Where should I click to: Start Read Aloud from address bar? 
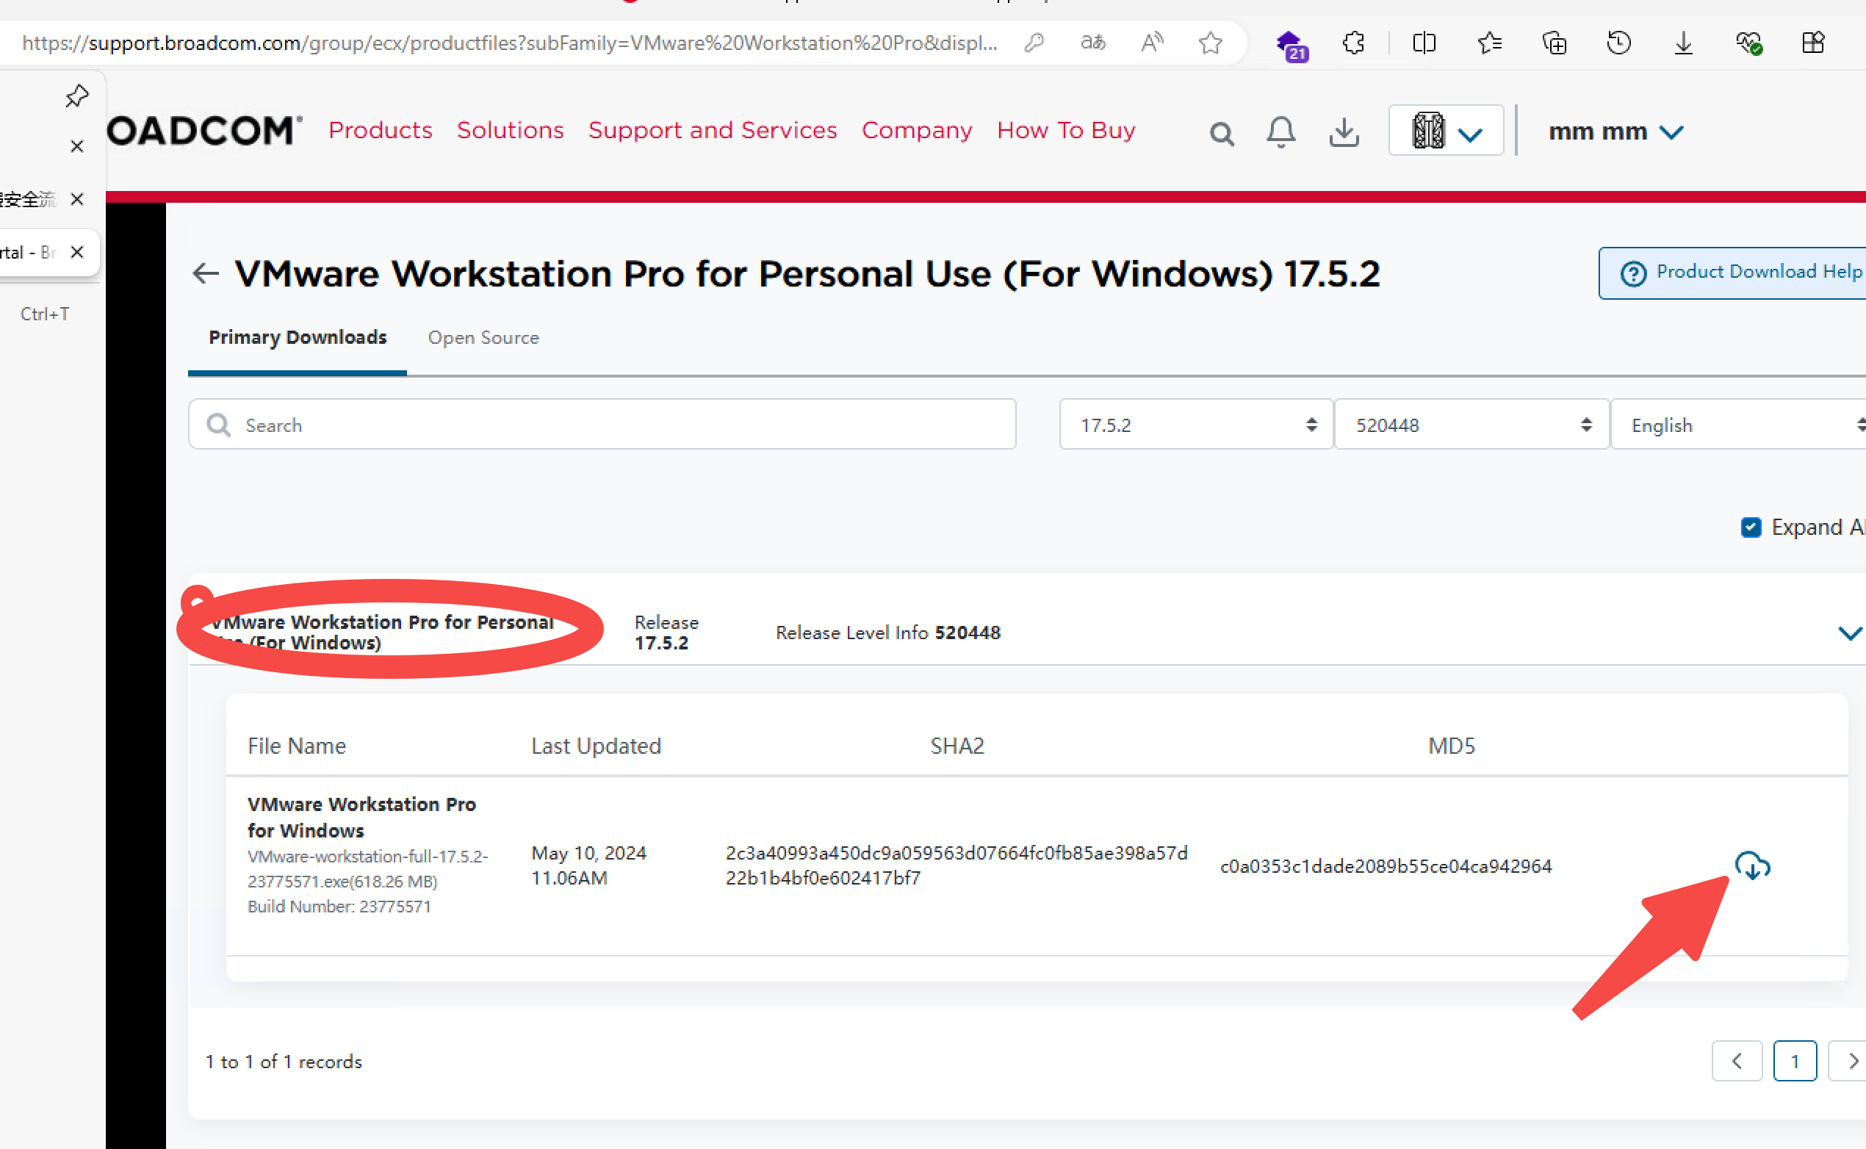1152,43
